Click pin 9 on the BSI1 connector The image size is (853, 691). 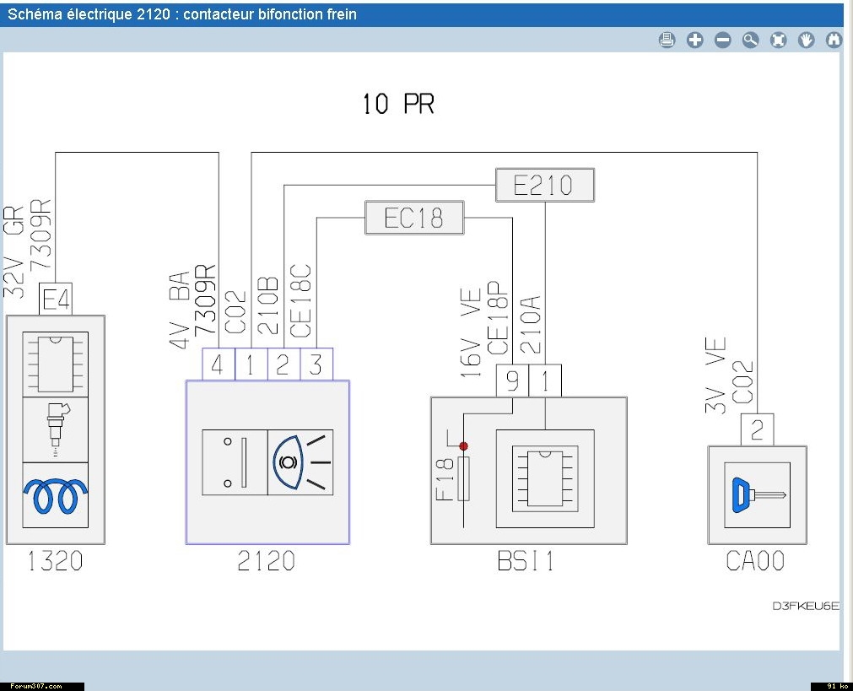[512, 381]
